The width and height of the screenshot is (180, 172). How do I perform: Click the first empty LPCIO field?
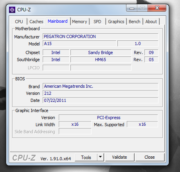point(56,68)
